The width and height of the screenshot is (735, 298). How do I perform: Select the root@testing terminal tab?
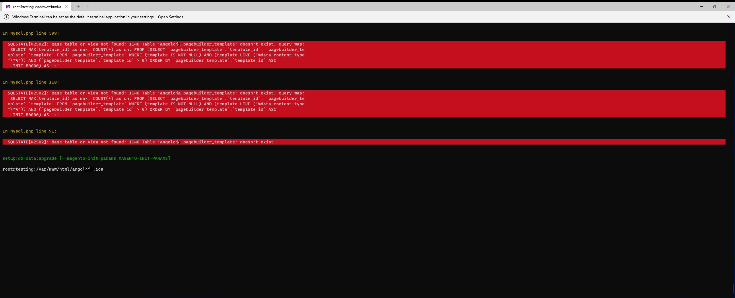37,7
